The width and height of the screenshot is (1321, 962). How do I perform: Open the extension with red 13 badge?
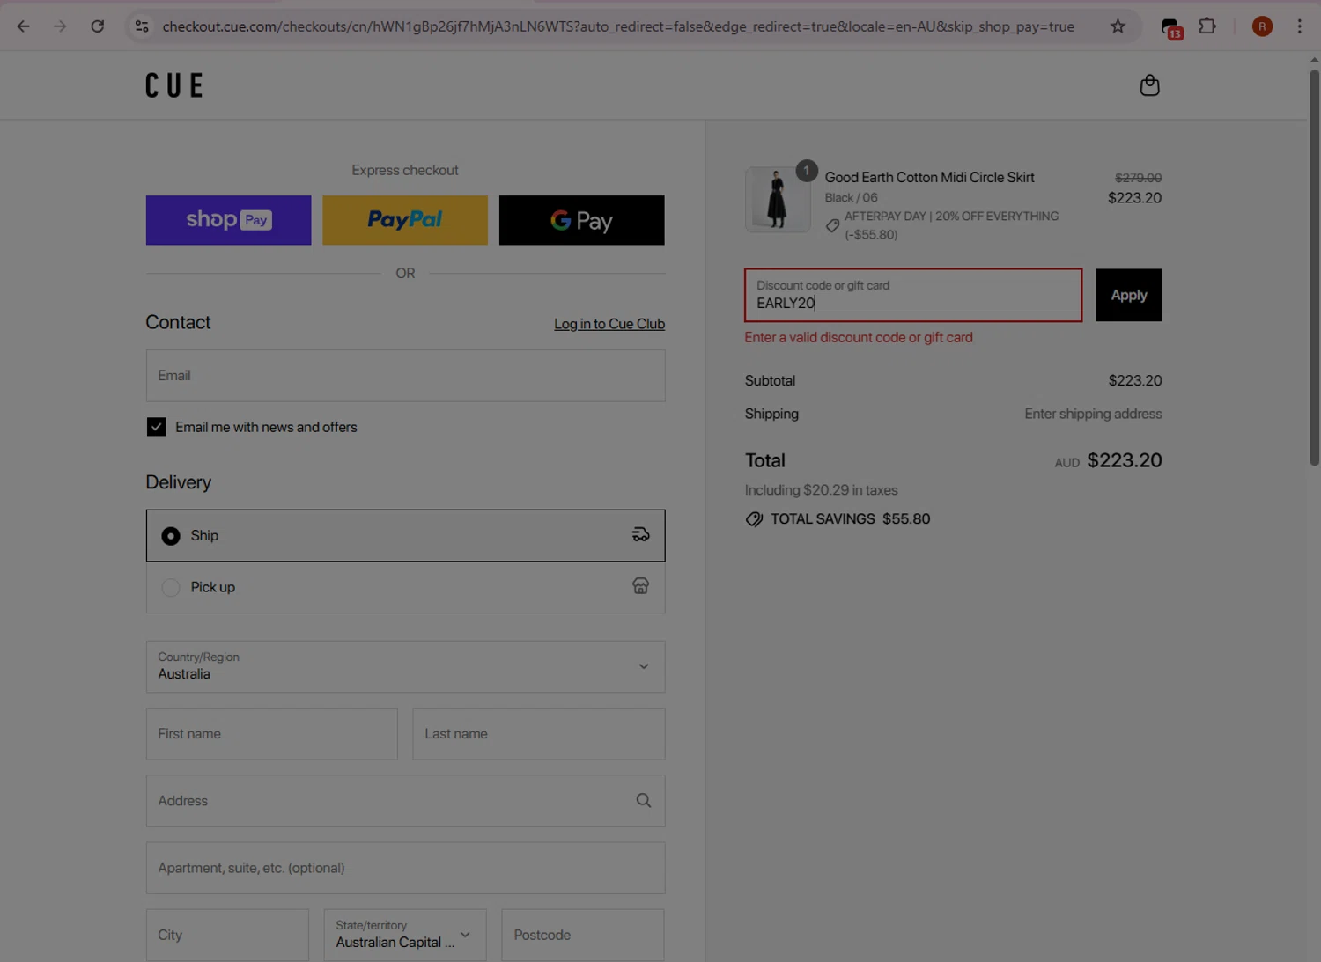click(x=1171, y=28)
